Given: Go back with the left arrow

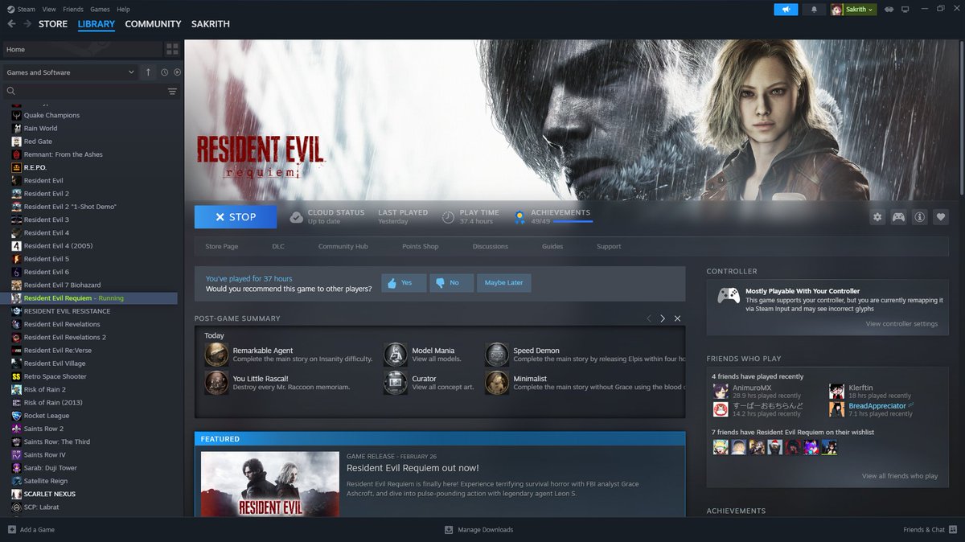Looking at the screenshot, I should [x=11, y=24].
